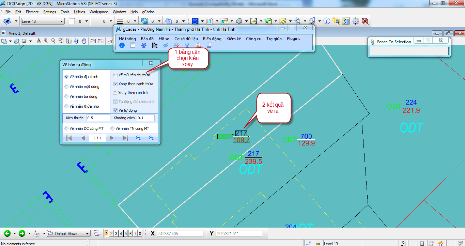Click the Rotate View icon
This screenshot has width=465, height=246.
76,41
